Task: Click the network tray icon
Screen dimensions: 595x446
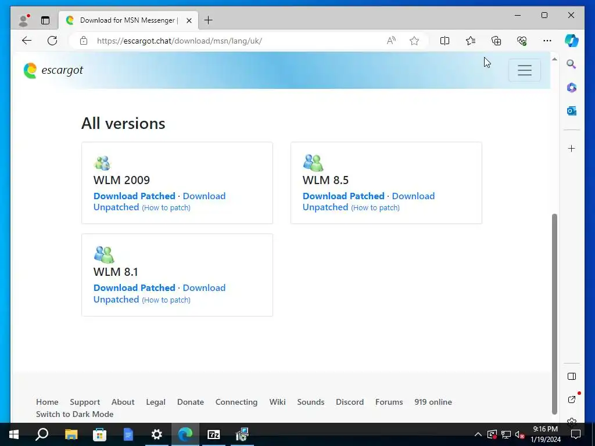Action: 506,434
